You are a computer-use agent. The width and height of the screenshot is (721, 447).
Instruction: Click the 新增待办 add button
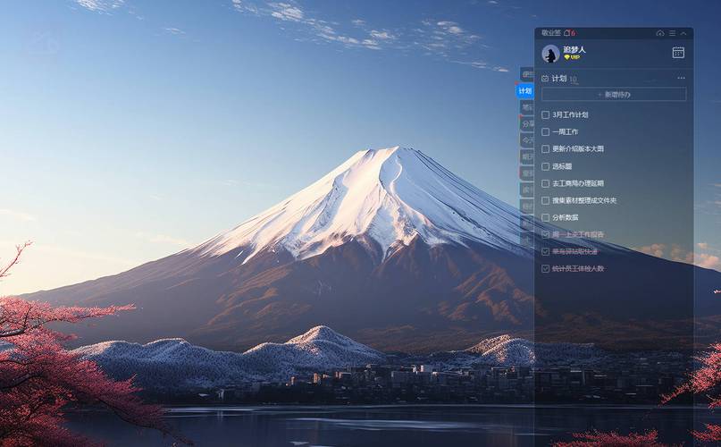point(614,94)
